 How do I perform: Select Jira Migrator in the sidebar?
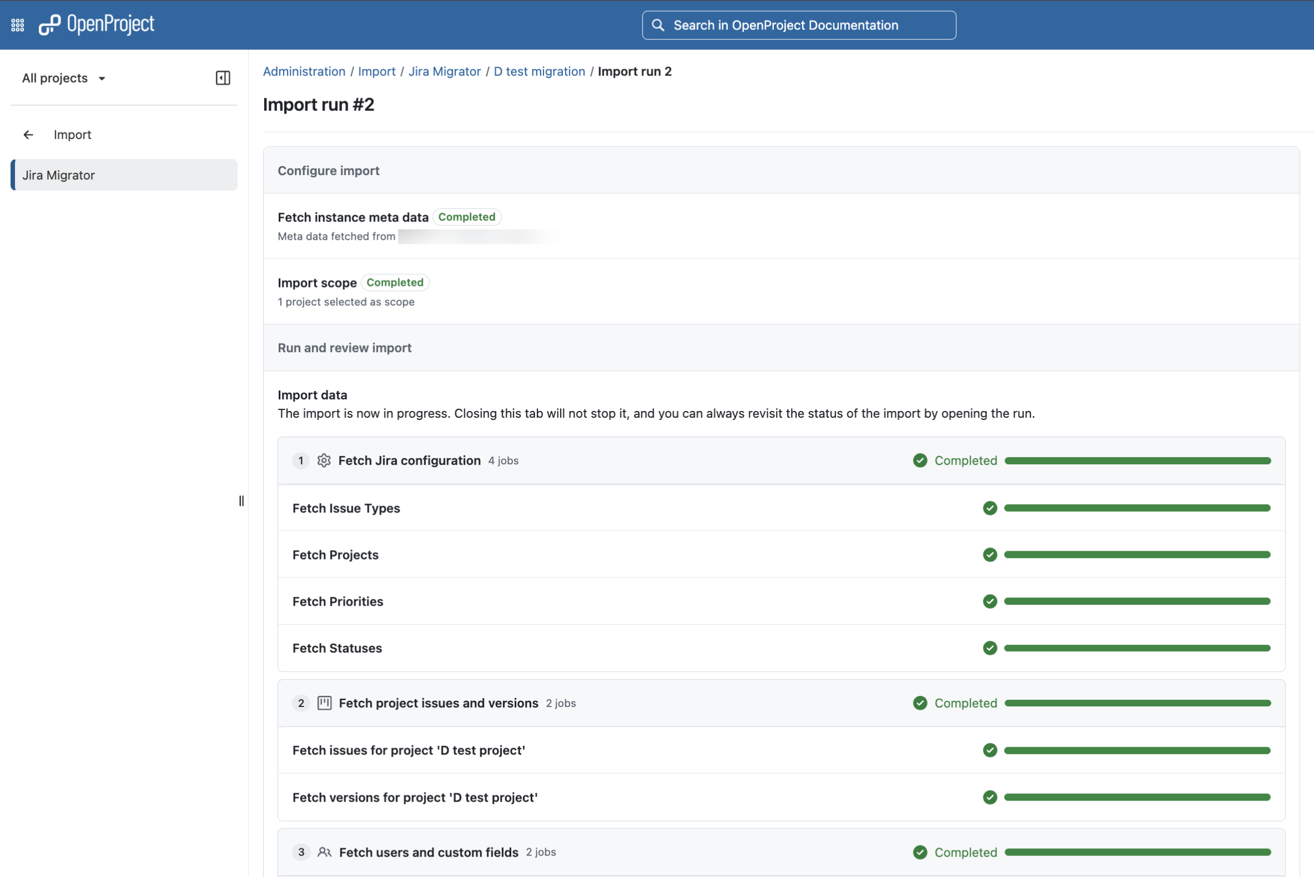124,175
